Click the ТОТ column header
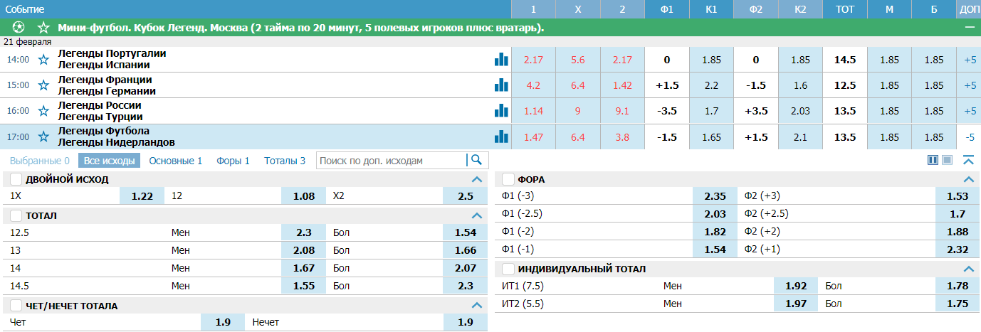Viewport: 981px width, 332px height. click(844, 9)
